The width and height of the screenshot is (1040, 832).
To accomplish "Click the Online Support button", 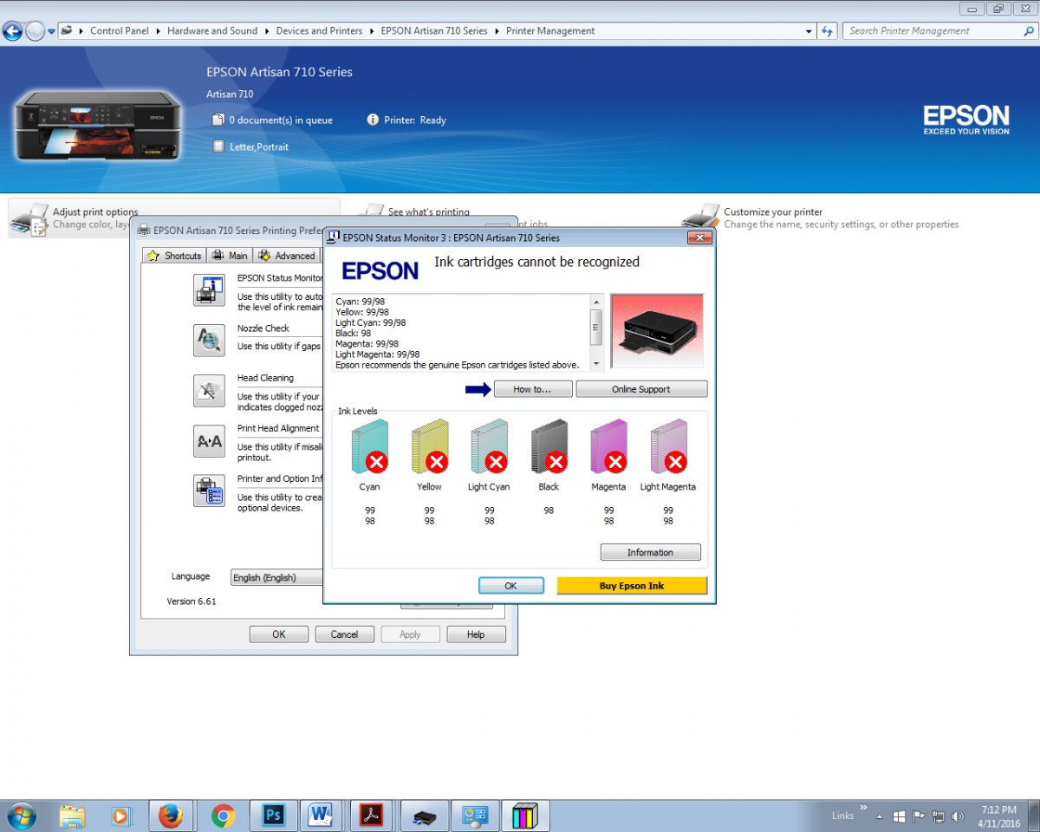I will (x=641, y=389).
